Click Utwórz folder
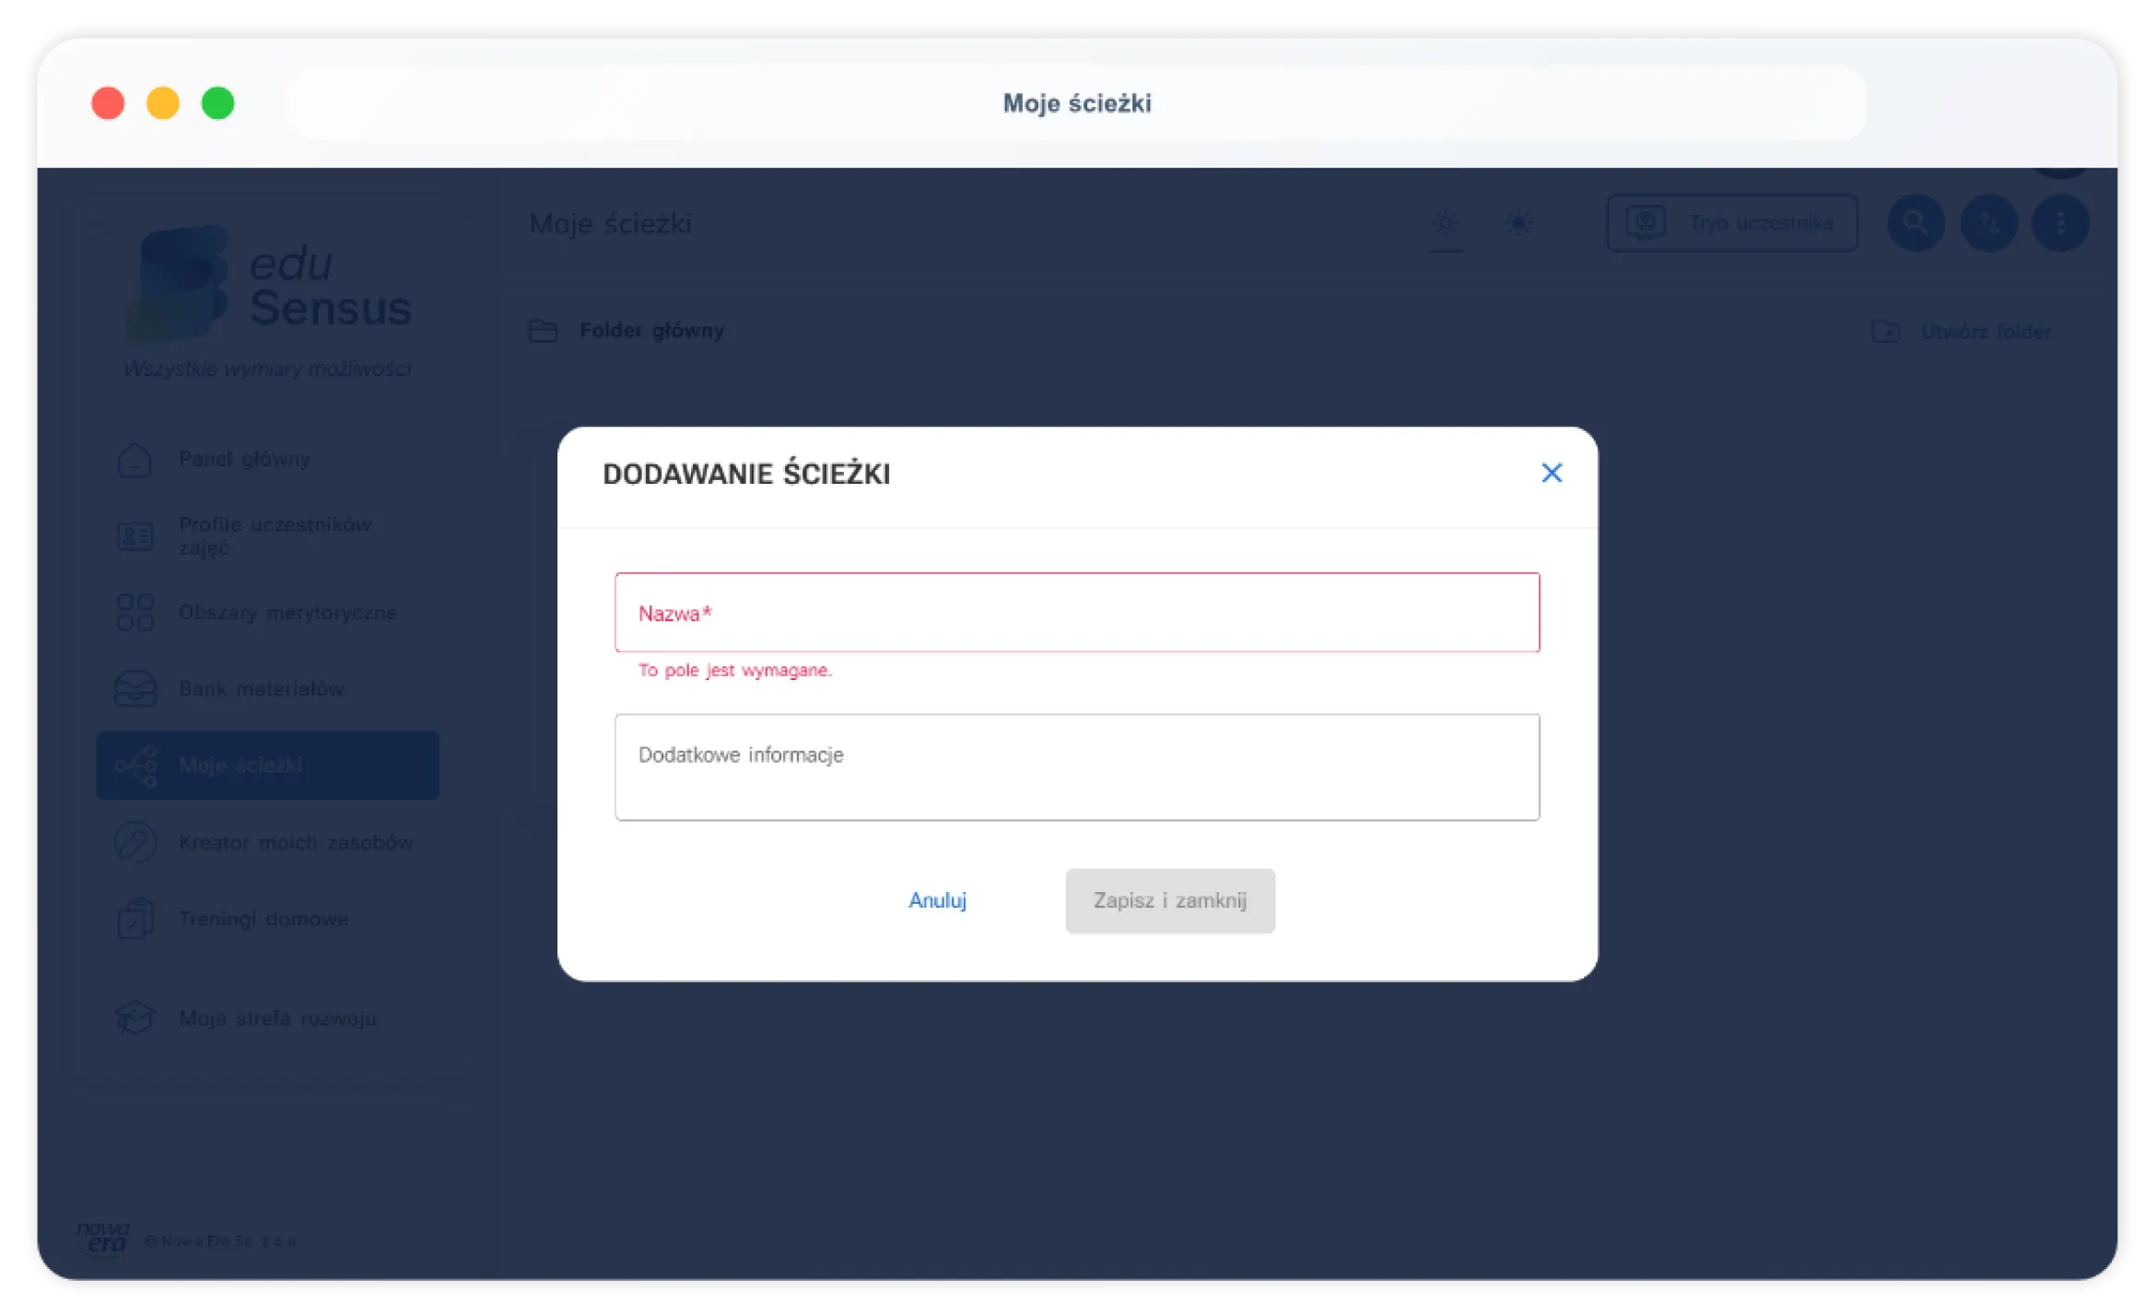Viewport: 2156px width, 1314px height. 1986,332
